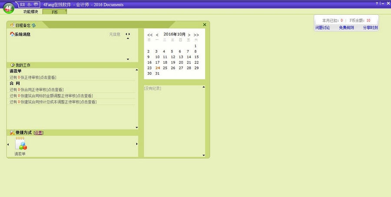
Task: Click the 系统消息 house icon
Action: tap(12, 34)
